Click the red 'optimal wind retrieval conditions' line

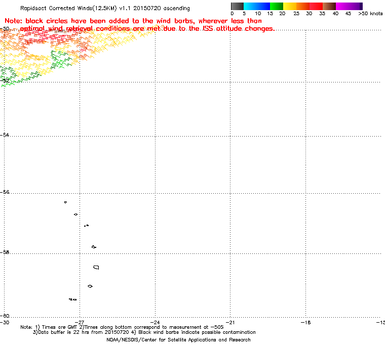[147, 29]
